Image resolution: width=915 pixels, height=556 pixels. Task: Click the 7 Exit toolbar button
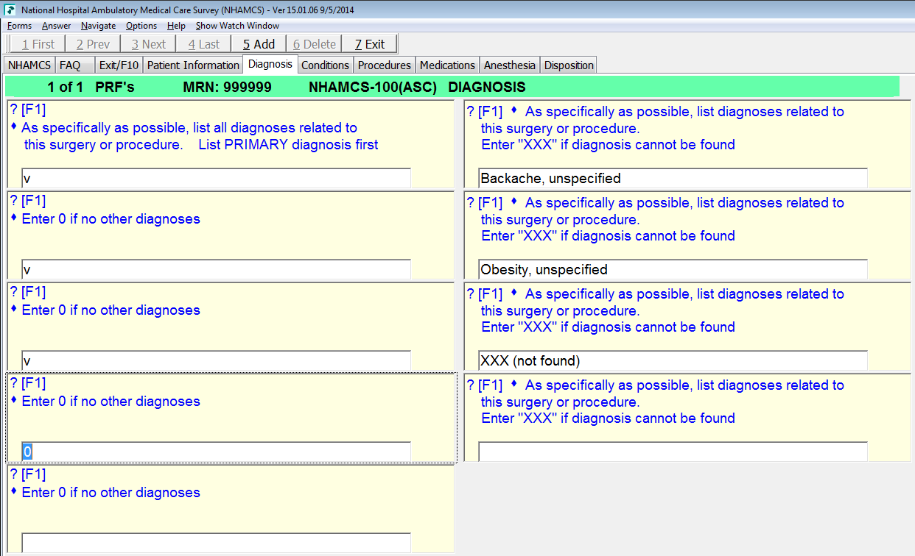pyautogui.click(x=369, y=44)
